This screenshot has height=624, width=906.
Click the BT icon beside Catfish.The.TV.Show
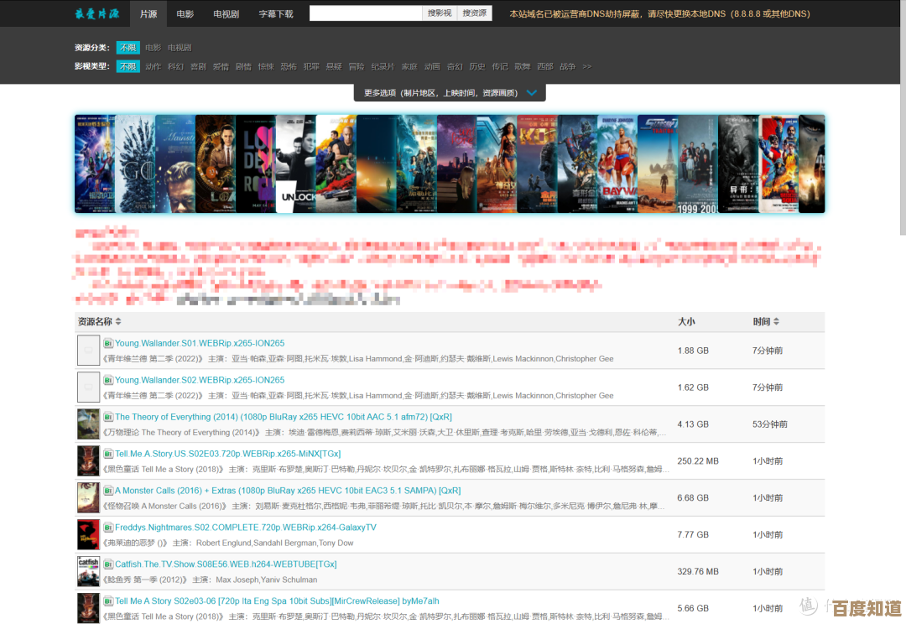pyautogui.click(x=108, y=564)
